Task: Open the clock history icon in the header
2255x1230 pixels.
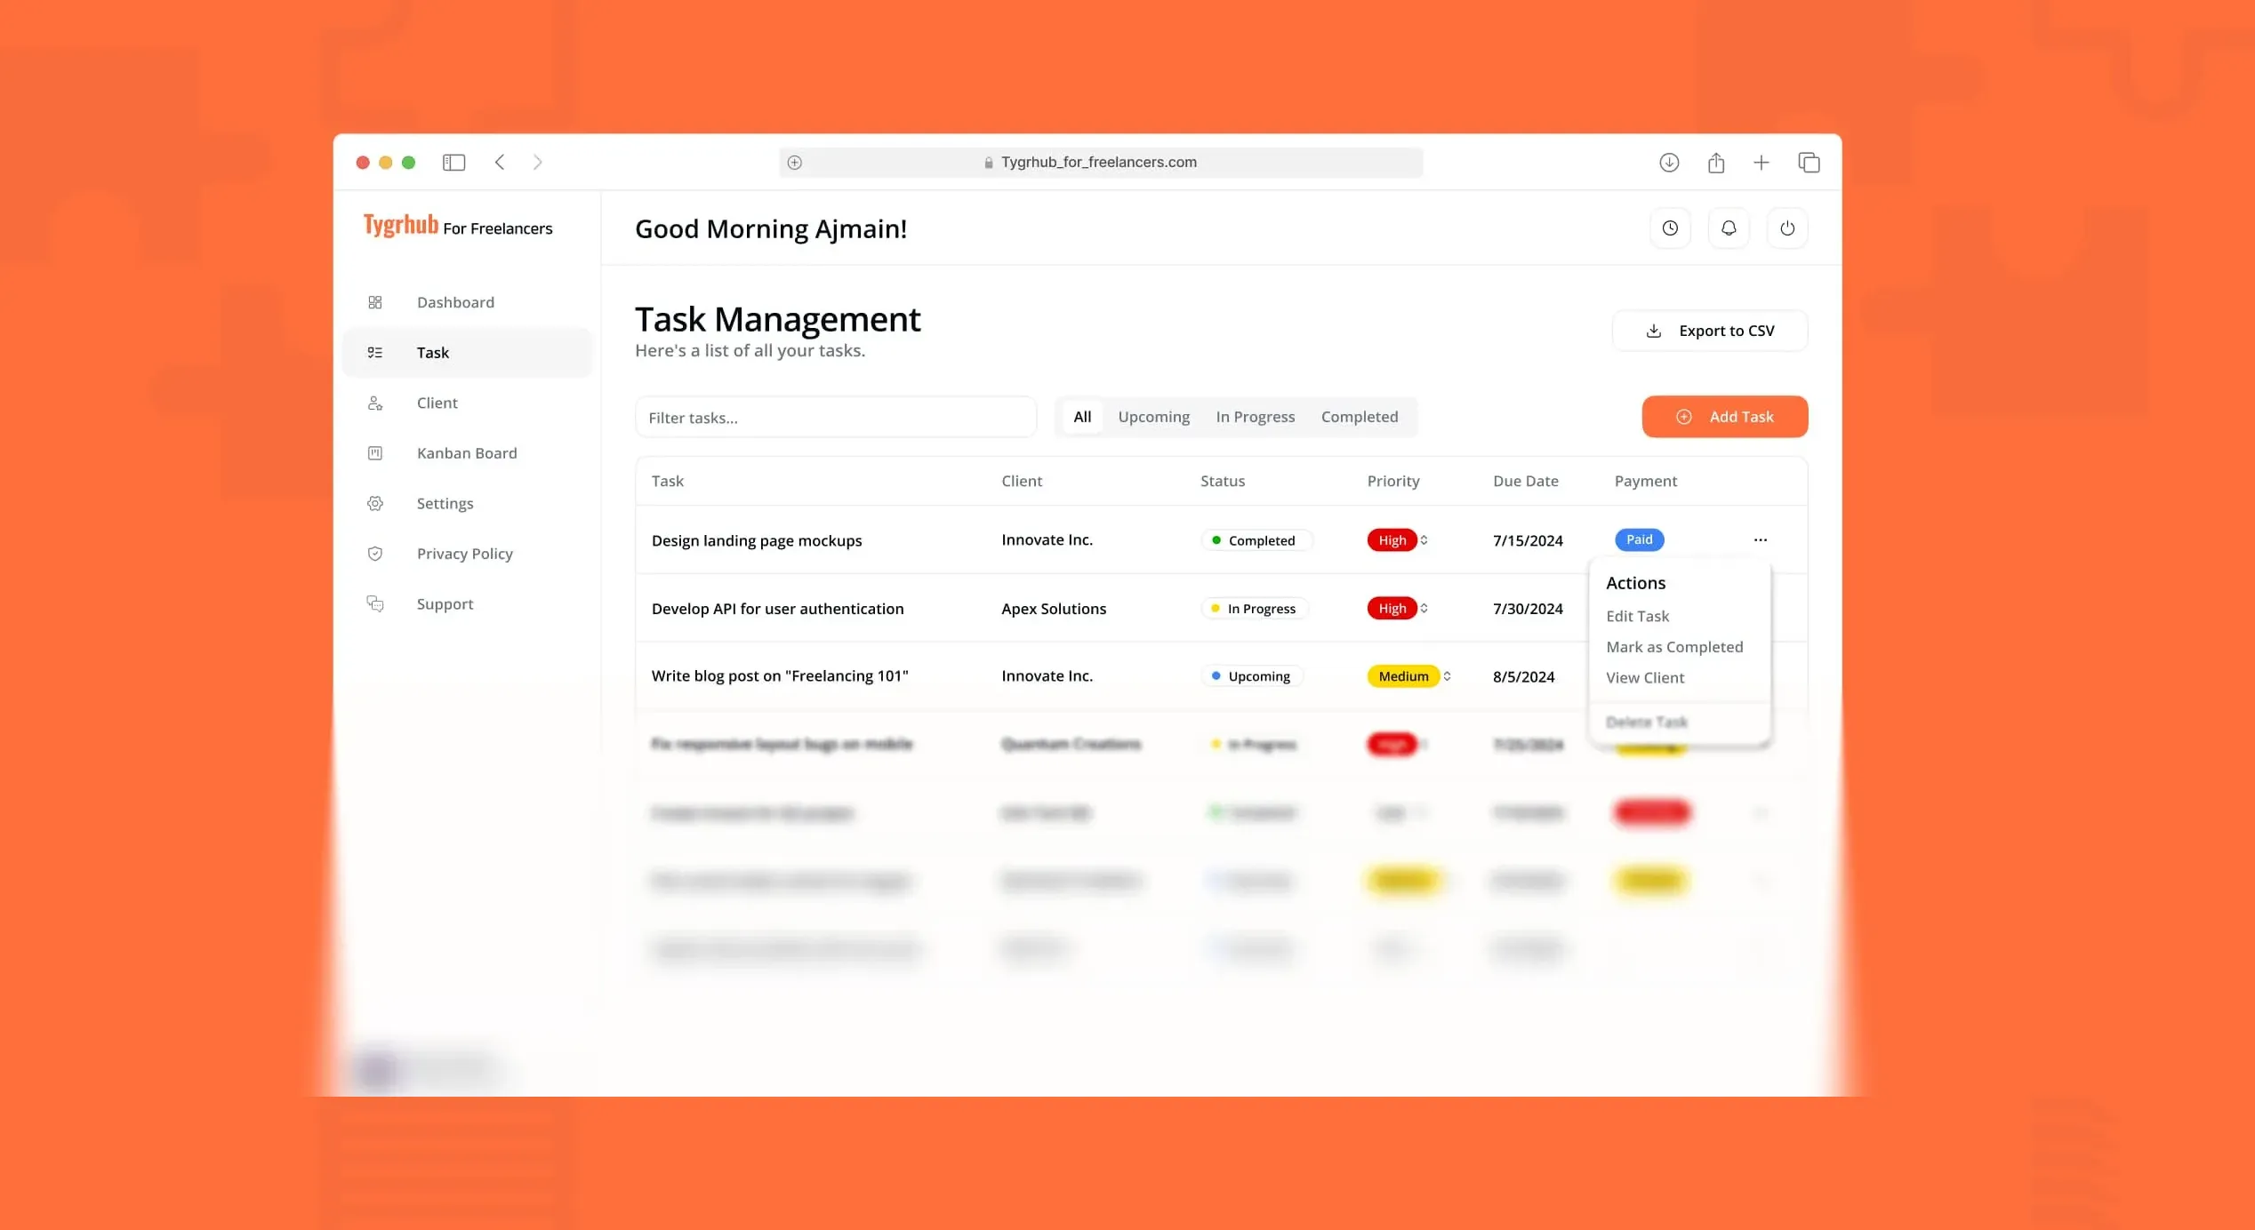Action: pyautogui.click(x=1670, y=228)
